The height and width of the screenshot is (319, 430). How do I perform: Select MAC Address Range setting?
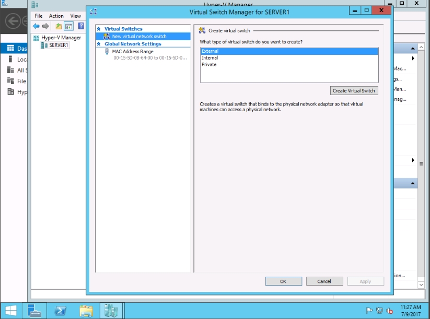pyautogui.click(x=132, y=52)
